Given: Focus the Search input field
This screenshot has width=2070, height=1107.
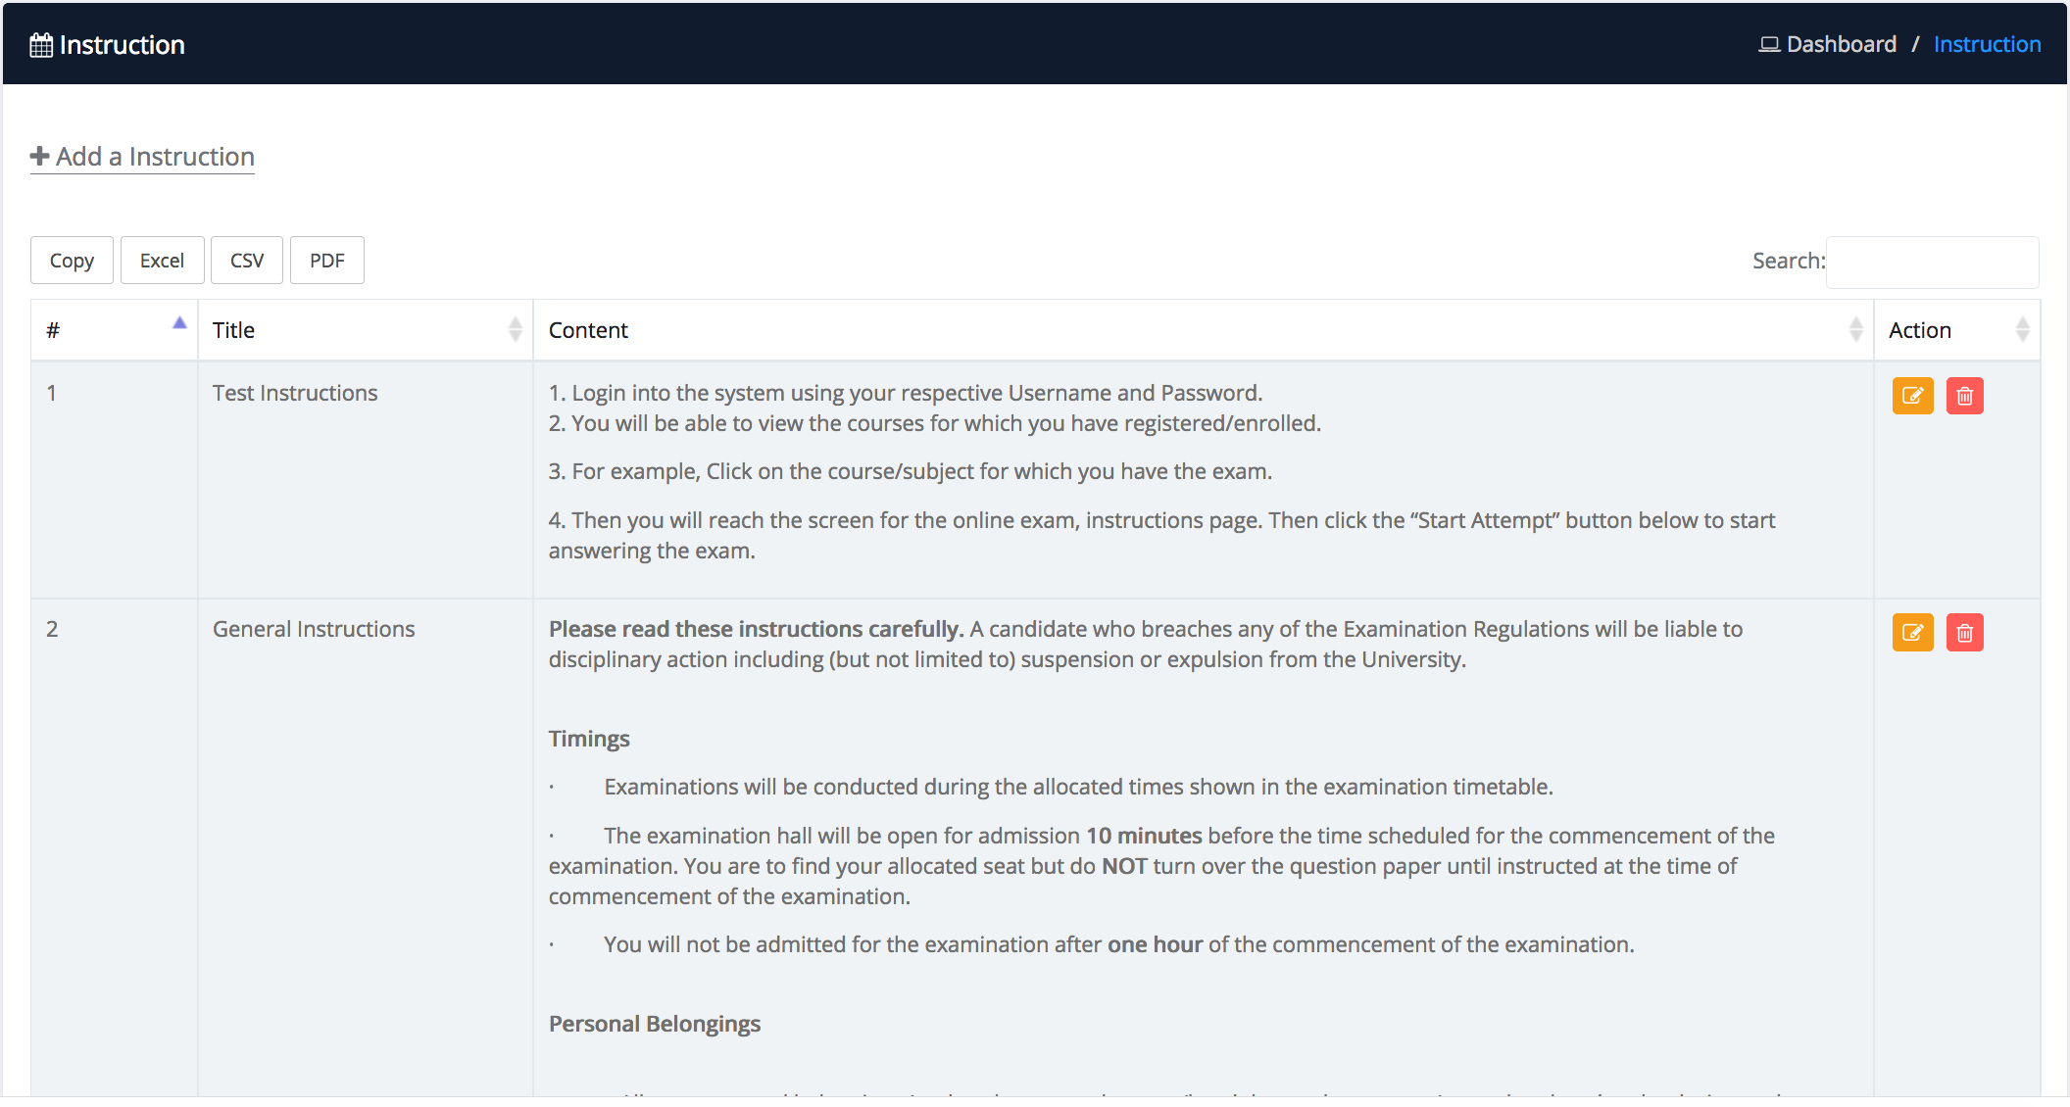Looking at the screenshot, I should pos(1932,262).
